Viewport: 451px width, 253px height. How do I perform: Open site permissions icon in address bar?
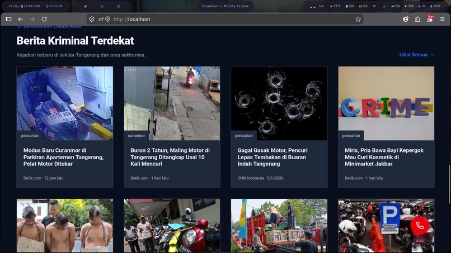pyautogui.click(x=101, y=19)
